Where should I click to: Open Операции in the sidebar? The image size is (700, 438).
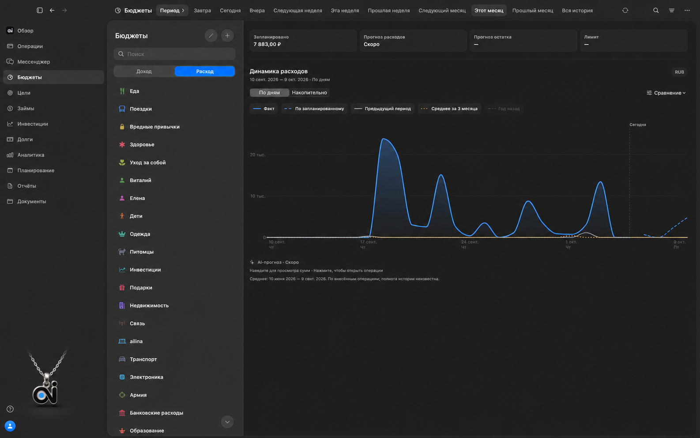(x=53, y=46)
